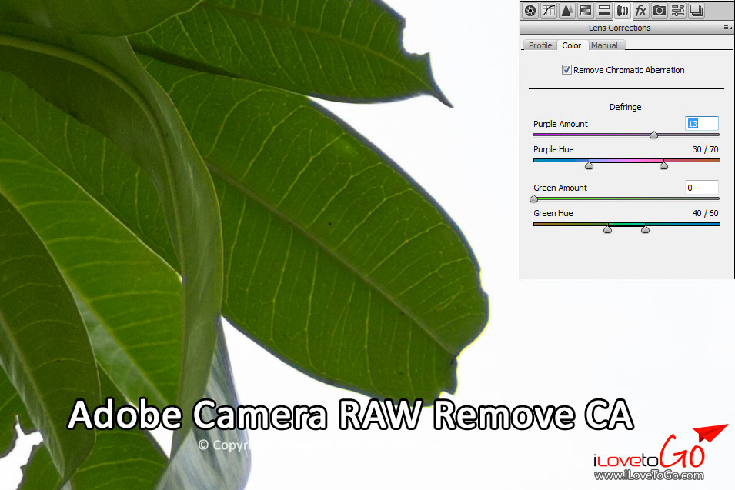
Task: Click the Lens Corrections panel title
Action: (620, 28)
